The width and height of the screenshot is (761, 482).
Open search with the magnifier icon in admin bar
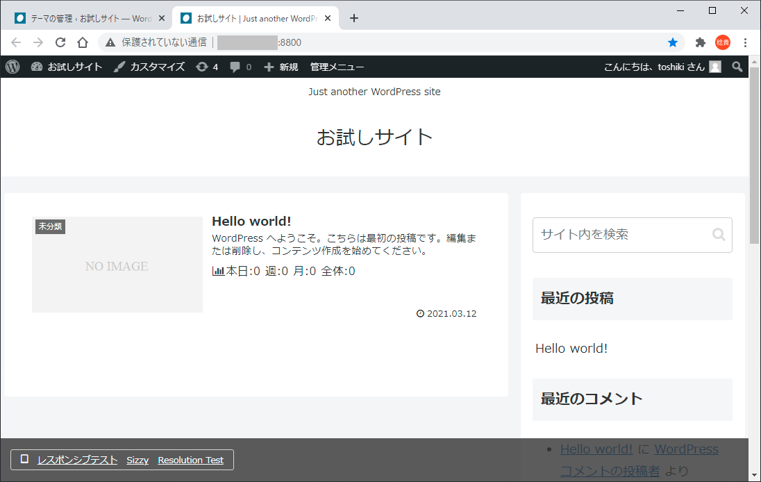click(737, 67)
